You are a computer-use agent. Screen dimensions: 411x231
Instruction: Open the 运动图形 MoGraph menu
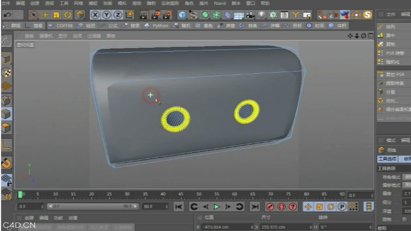(170, 3)
